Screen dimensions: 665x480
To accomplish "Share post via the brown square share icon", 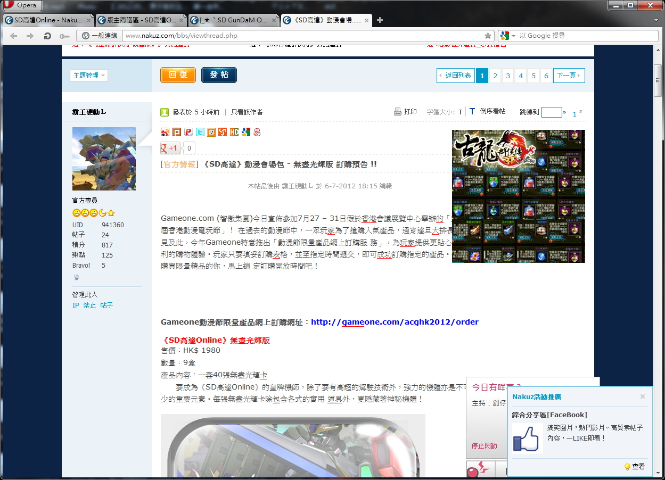I will click(x=177, y=132).
